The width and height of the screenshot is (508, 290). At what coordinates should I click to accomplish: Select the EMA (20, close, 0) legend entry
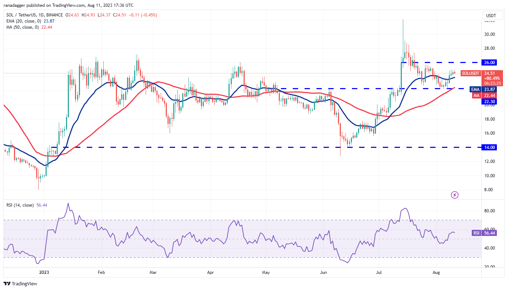click(23, 21)
